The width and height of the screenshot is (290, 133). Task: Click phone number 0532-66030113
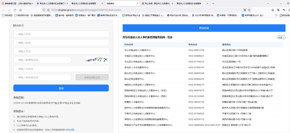196,119
